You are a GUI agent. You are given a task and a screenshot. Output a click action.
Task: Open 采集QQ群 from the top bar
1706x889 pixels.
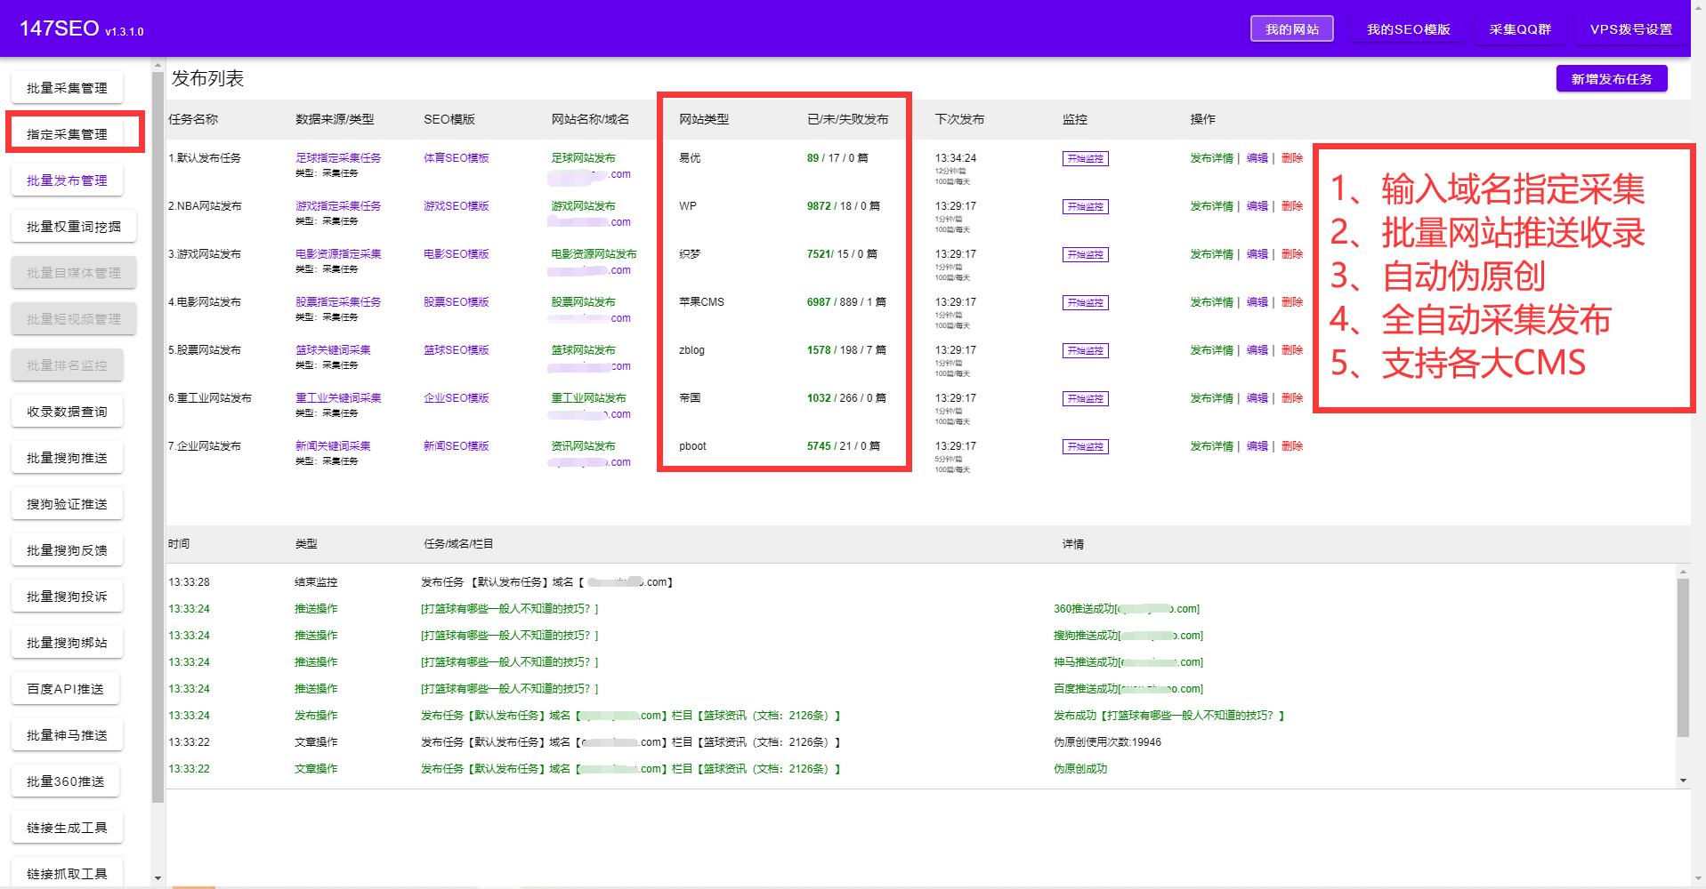(x=1521, y=28)
